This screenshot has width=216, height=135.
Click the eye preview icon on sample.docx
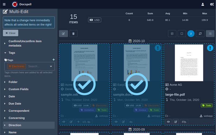(x=116, y=122)
